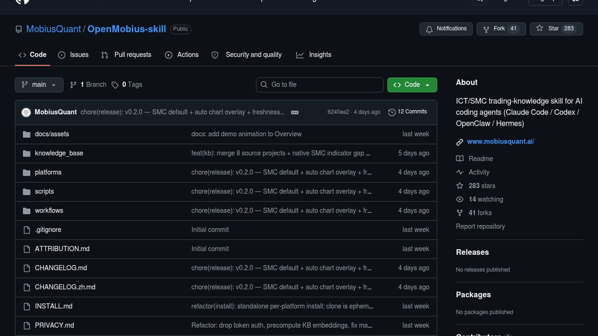Open CHANGELOG.md file

(61, 268)
